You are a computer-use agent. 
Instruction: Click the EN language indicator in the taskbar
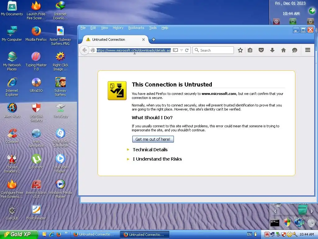pyautogui.click(x=249, y=234)
